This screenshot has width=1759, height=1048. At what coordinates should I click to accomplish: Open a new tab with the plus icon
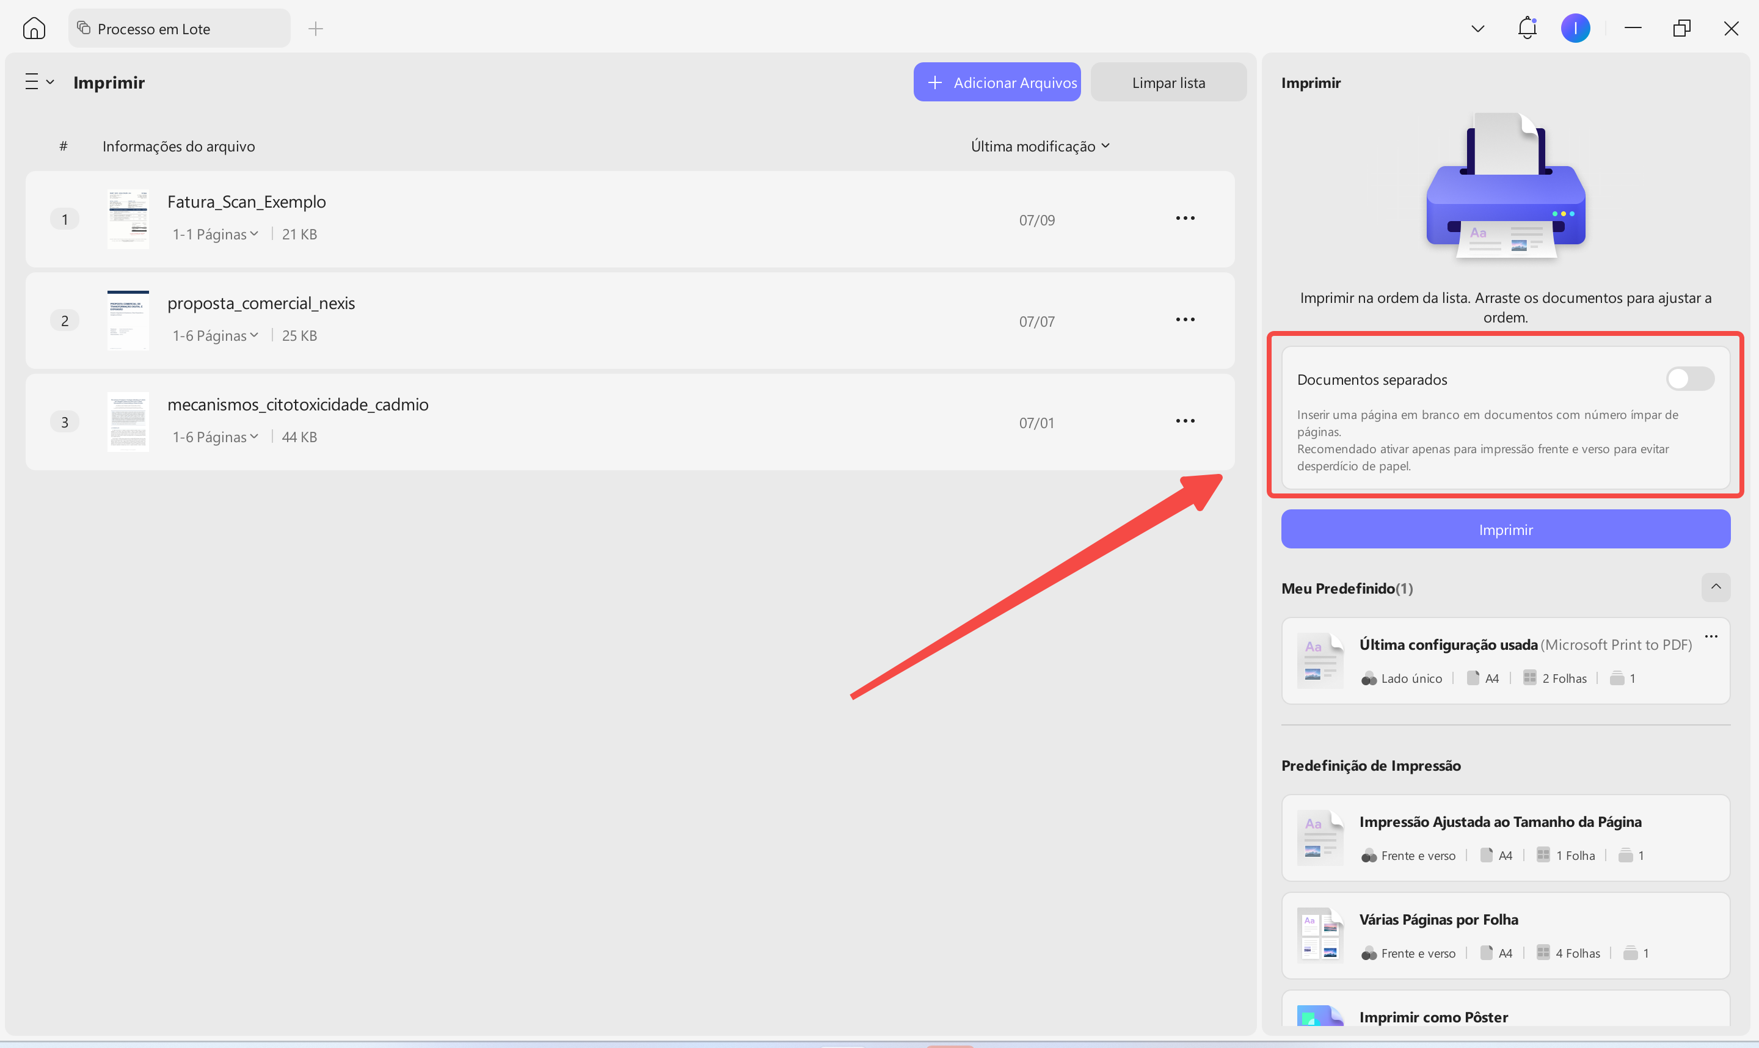pos(316,28)
